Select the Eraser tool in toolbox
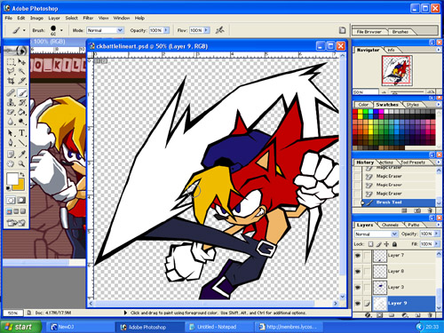 [11, 112]
